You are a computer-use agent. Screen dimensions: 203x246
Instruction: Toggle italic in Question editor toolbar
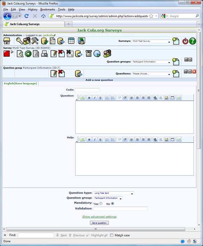[x=95, y=98]
